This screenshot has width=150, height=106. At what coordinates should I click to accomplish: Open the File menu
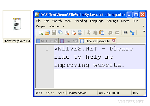(x=38, y=21)
